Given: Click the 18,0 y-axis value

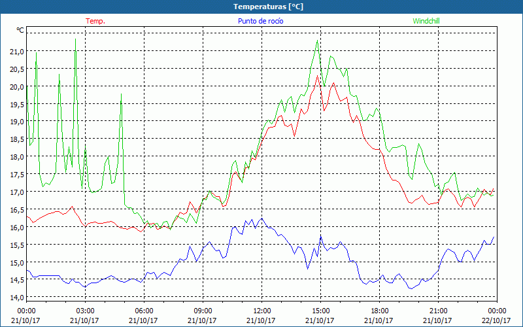Looking at the screenshot, I should click(x=18, y=157).
